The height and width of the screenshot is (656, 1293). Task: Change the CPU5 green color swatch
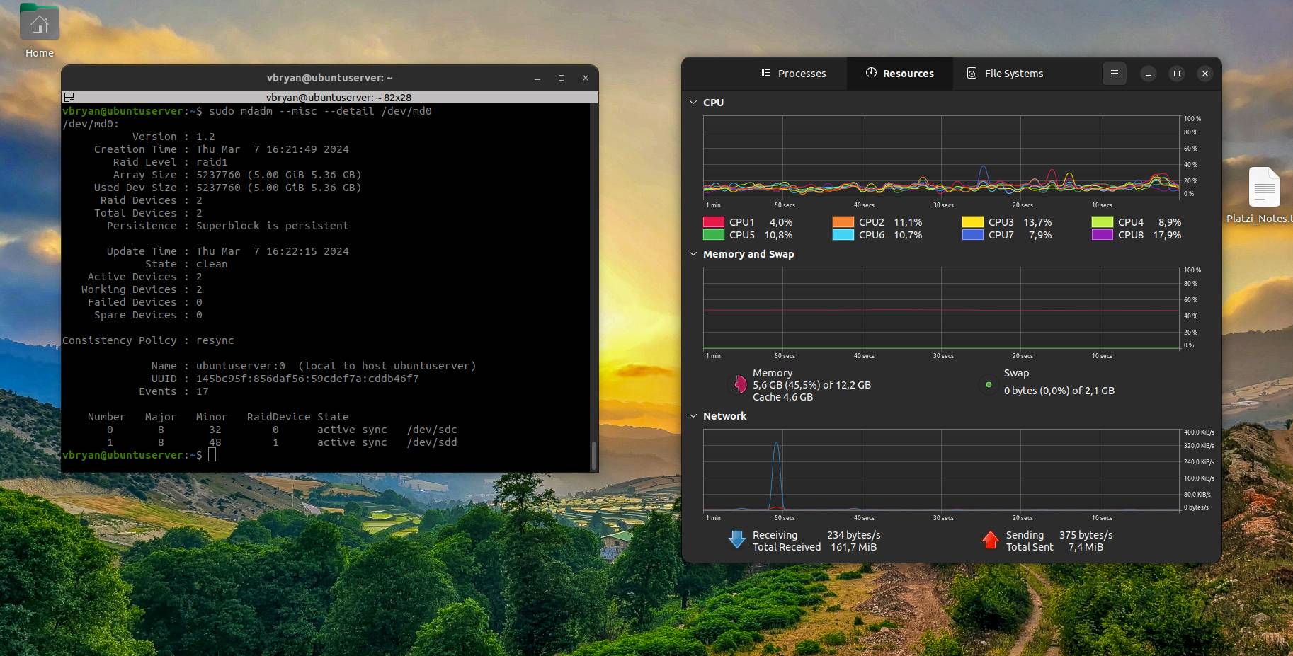[714, 235]
